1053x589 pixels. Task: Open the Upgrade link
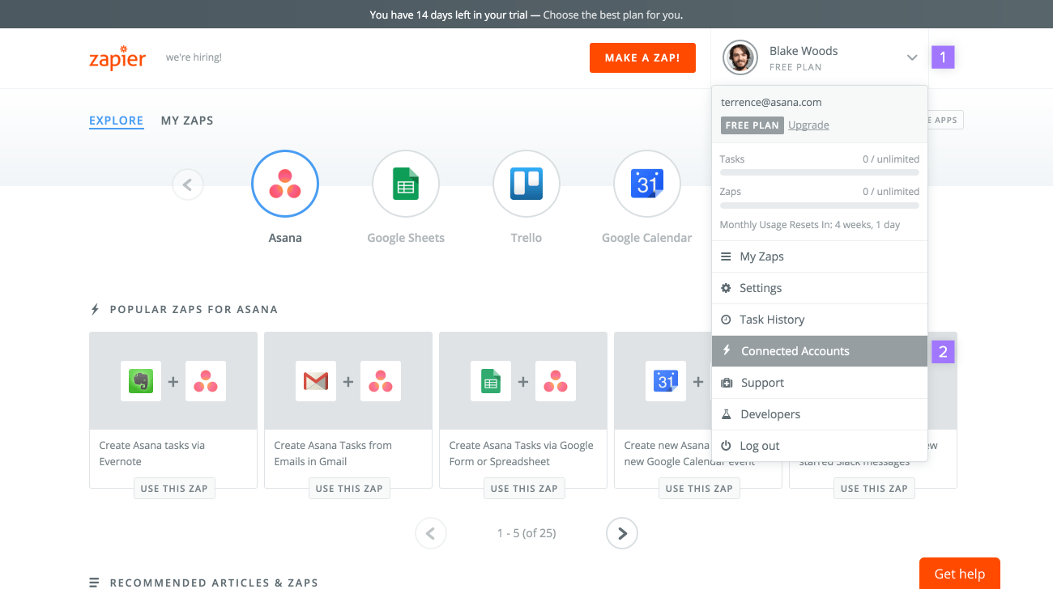808,125
